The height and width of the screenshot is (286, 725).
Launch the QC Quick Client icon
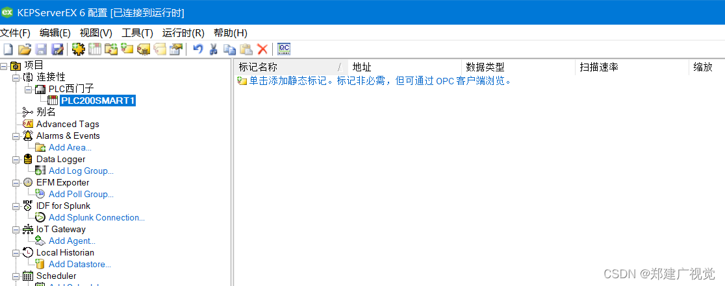284,49
